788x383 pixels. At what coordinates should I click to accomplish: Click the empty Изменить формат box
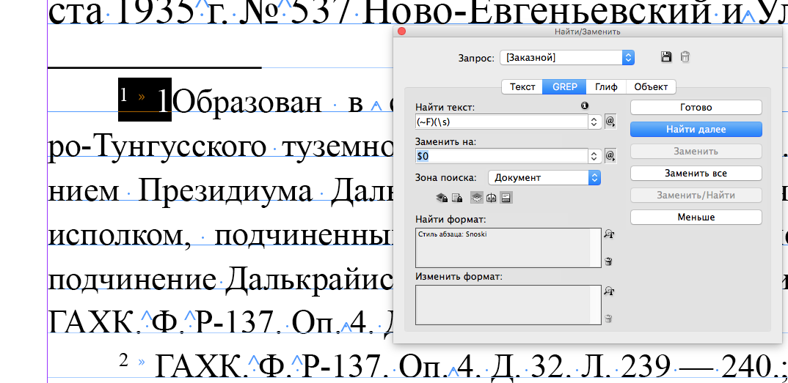tap(508, 305)
